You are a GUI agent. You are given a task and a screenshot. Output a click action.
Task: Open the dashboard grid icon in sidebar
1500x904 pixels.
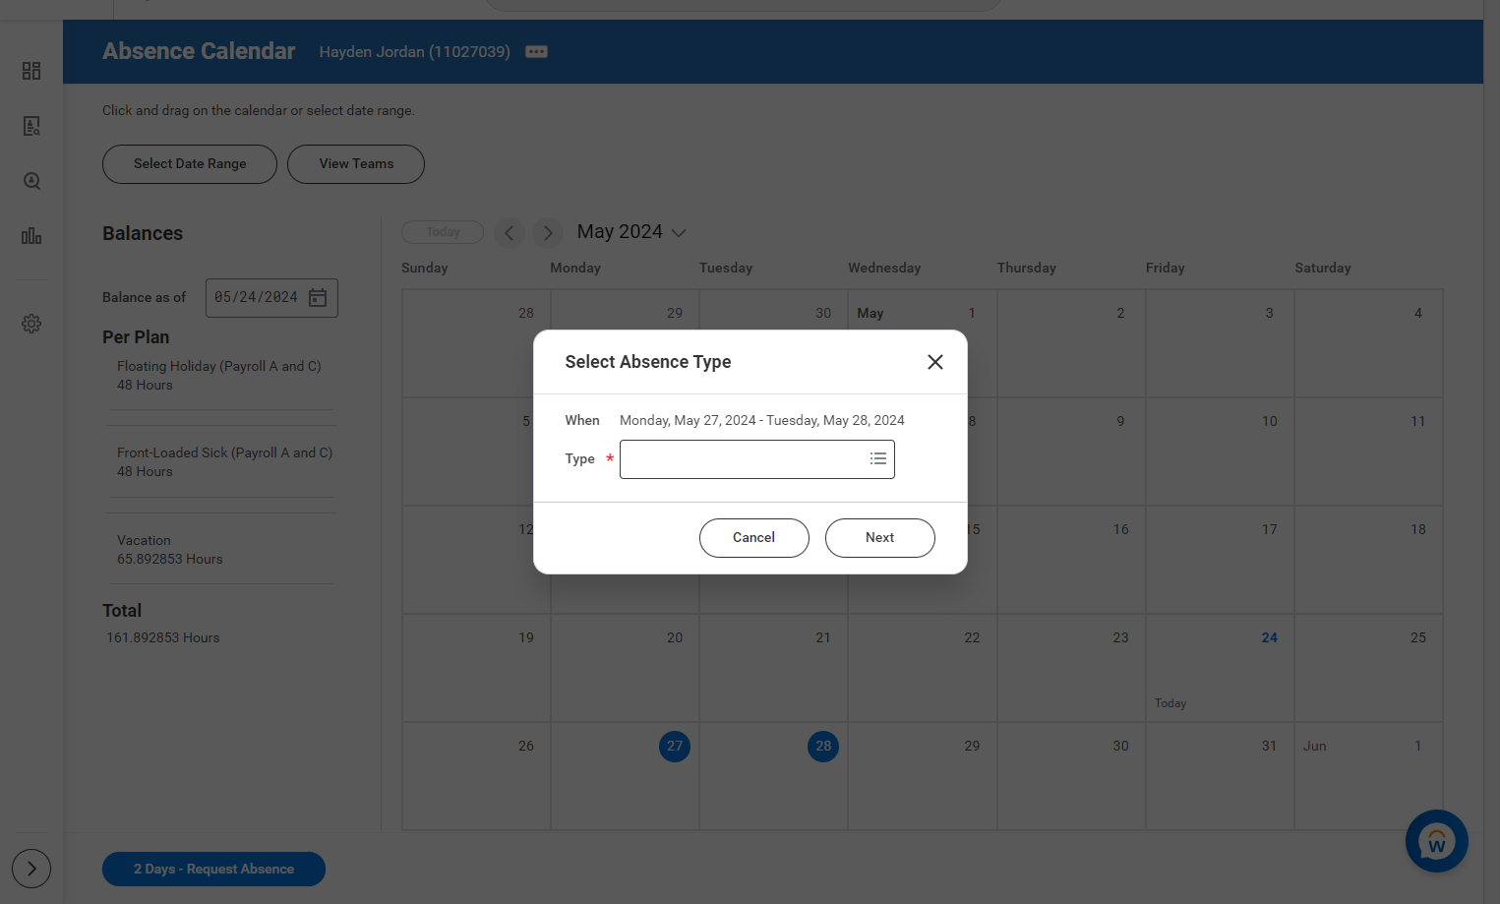pyautogui.click(x=31, y=71)
